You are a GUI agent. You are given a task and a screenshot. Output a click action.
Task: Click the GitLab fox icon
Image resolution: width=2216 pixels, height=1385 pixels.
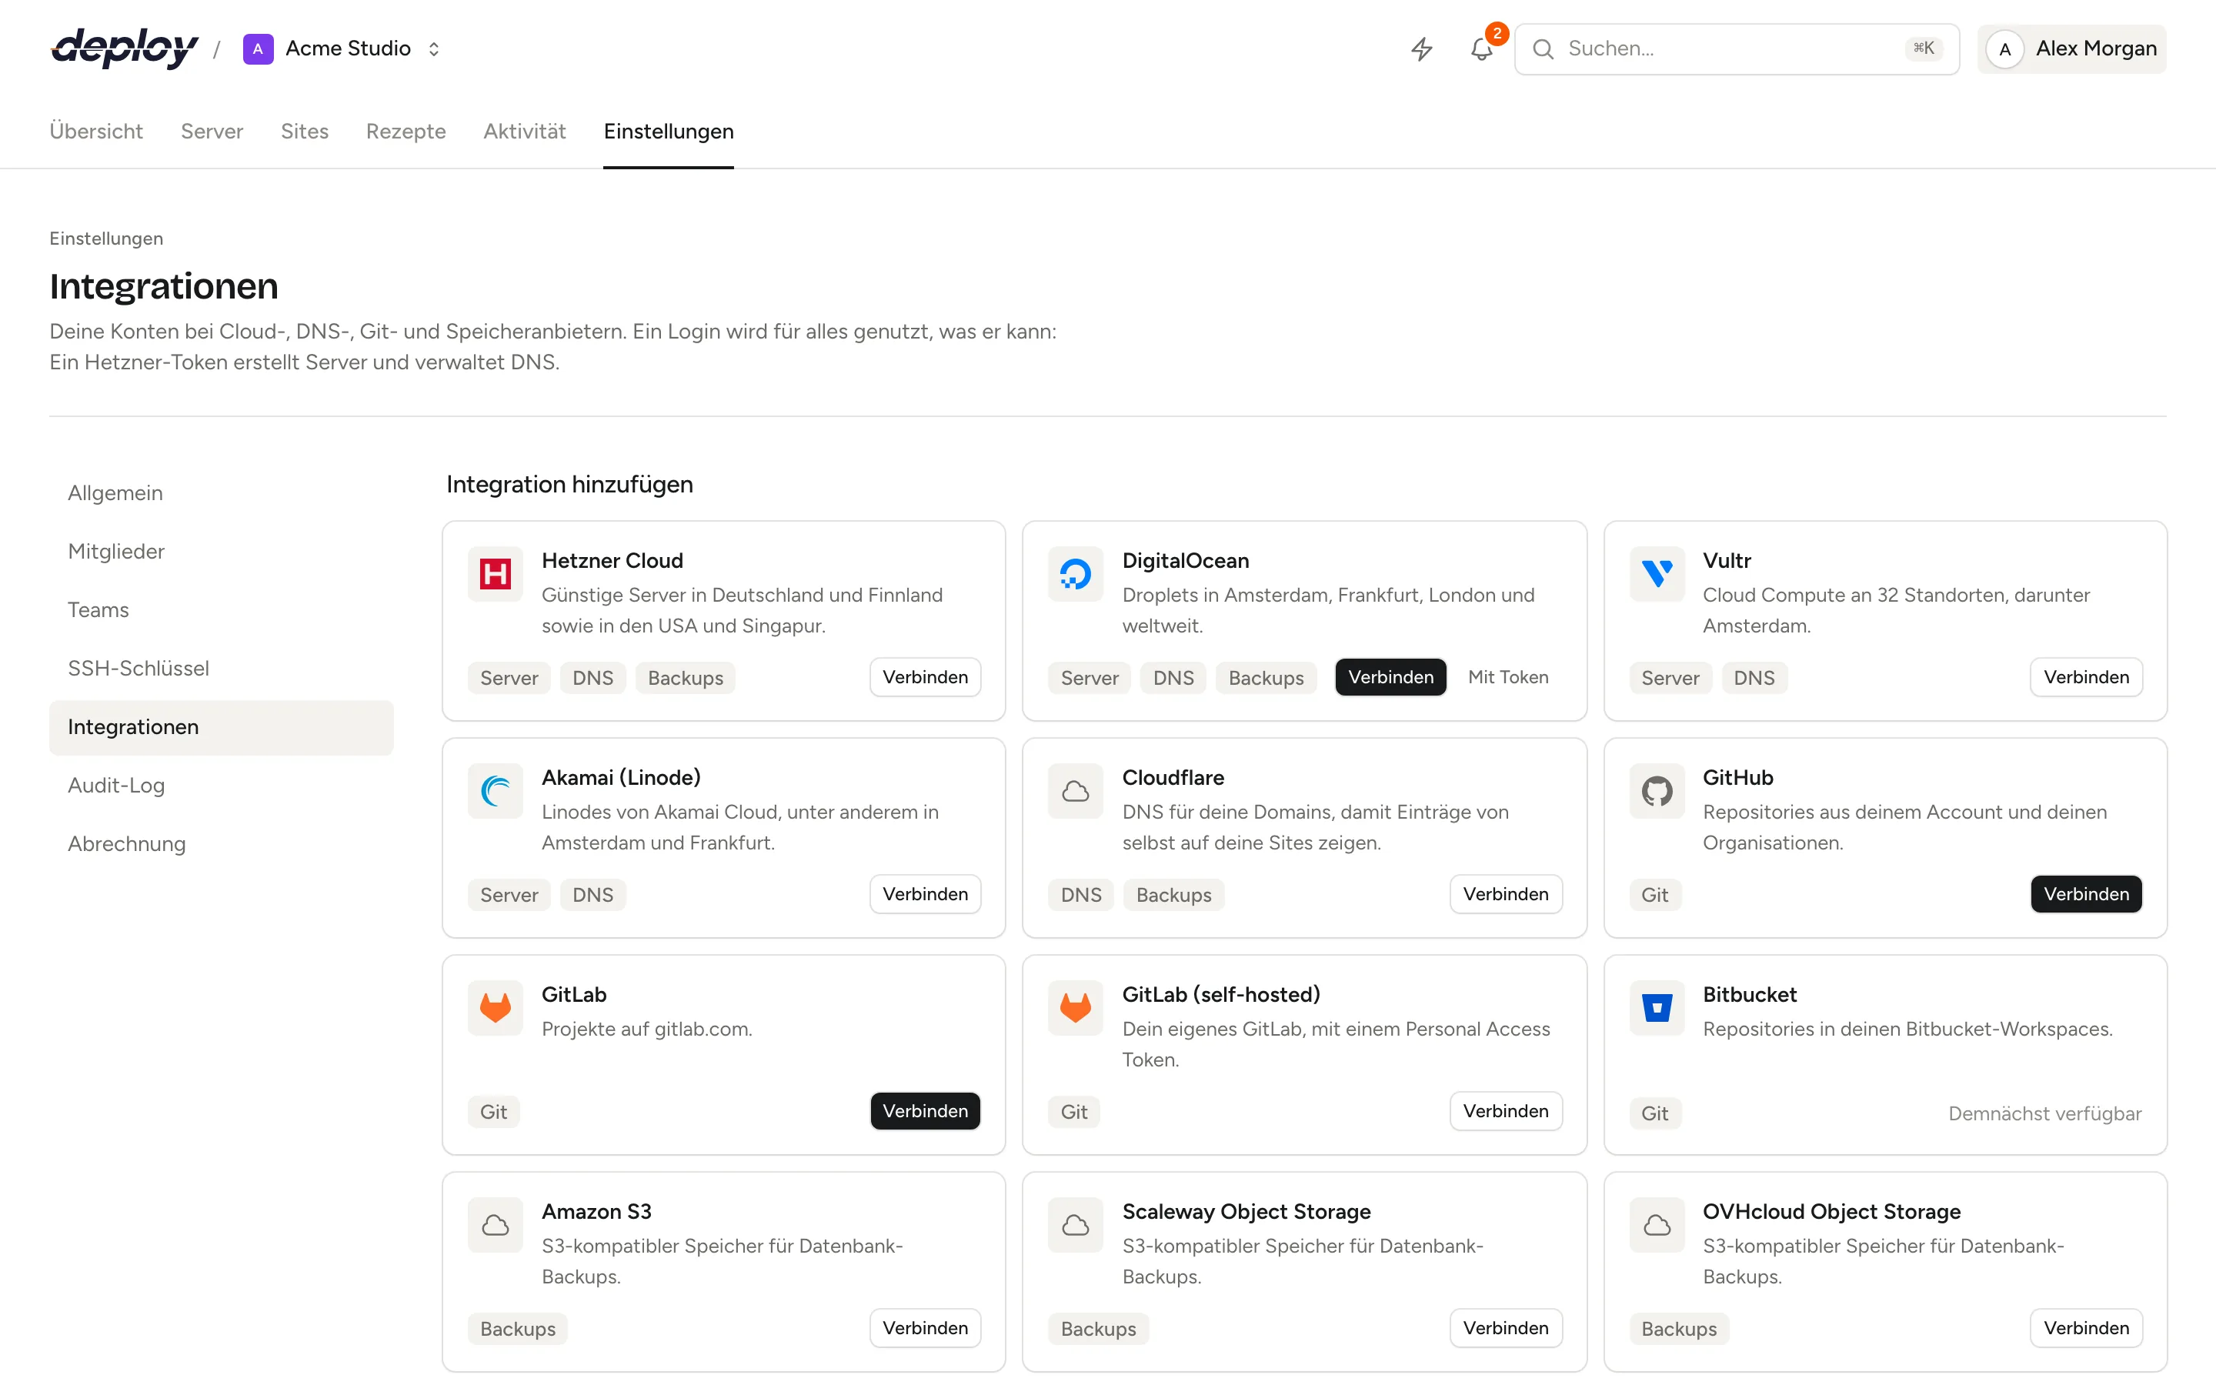(496, 1009)
